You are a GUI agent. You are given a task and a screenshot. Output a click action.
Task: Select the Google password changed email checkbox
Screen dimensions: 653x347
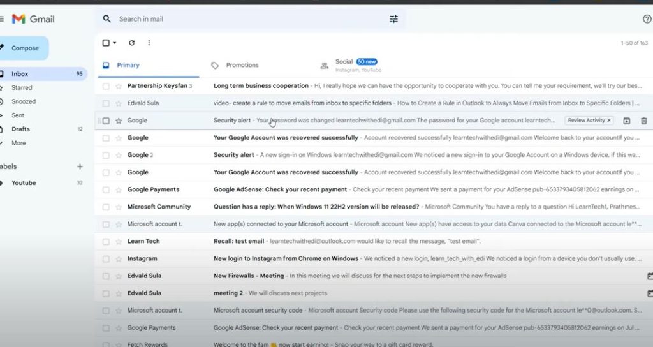106,121
